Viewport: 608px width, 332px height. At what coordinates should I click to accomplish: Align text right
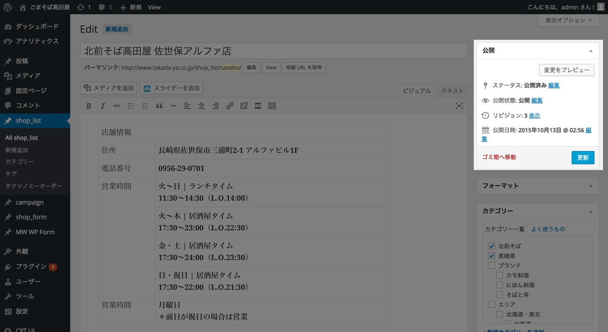(216, 106)
